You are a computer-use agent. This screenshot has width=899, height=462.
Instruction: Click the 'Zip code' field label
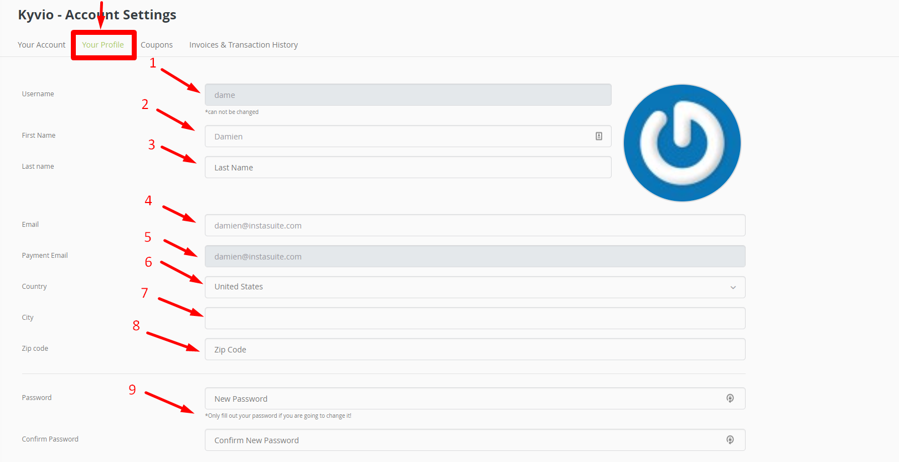[x=35, y=349]
